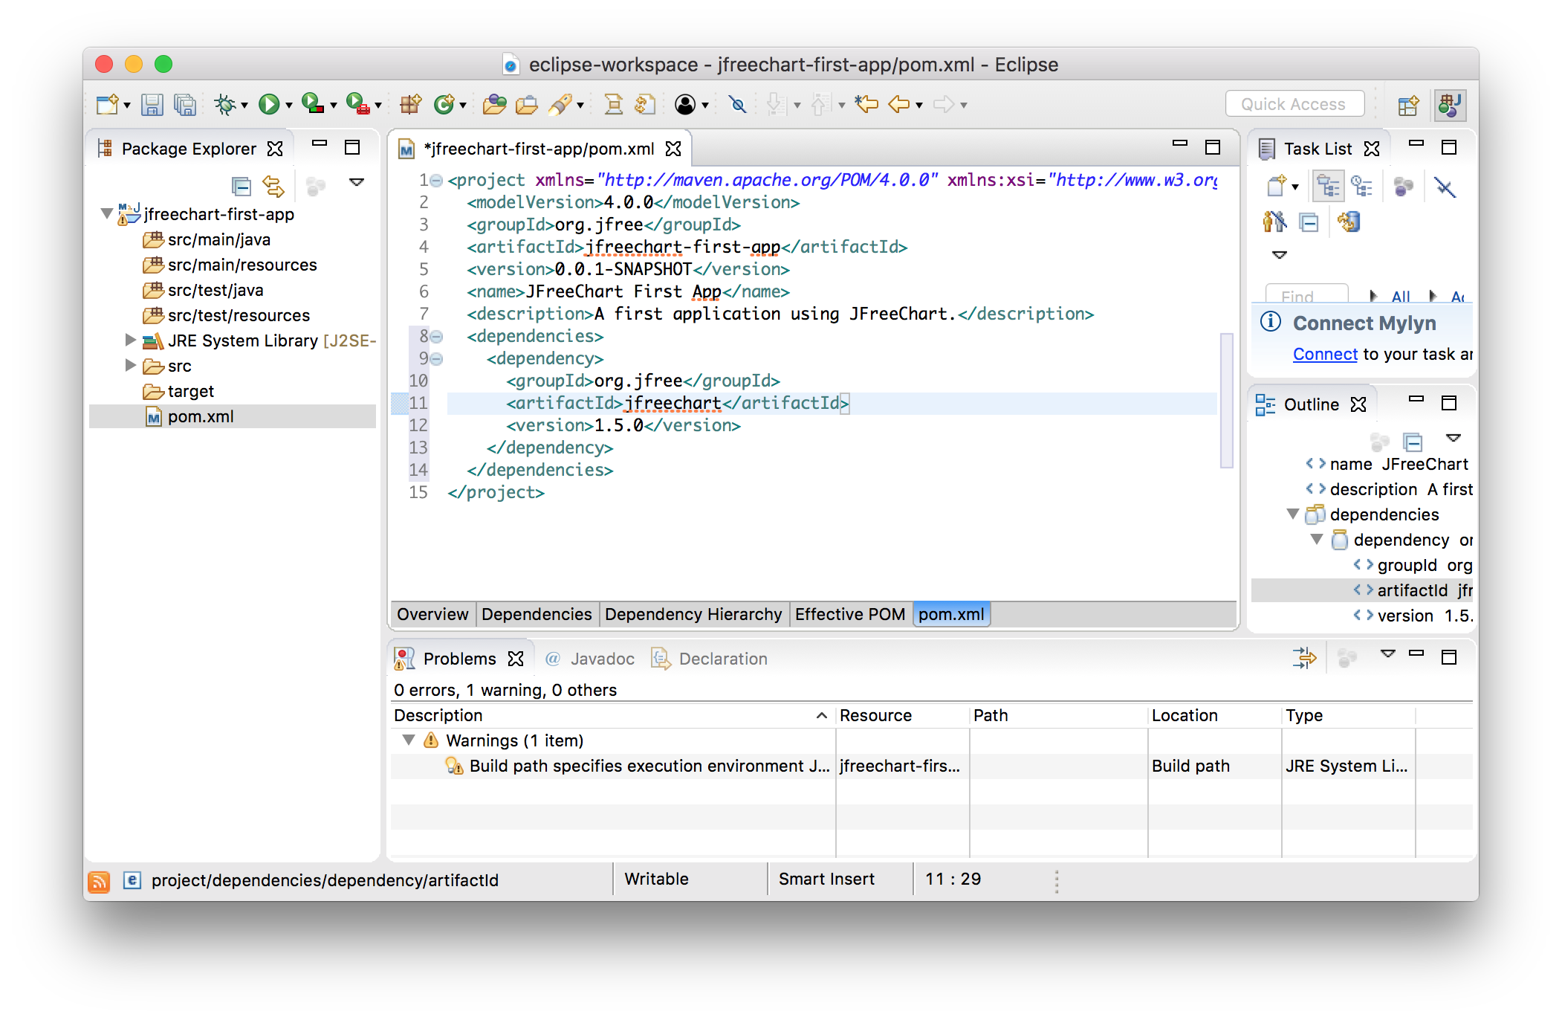
Task: Click the editor vertical scrollbar thumb
Action: pos(1226,401)
